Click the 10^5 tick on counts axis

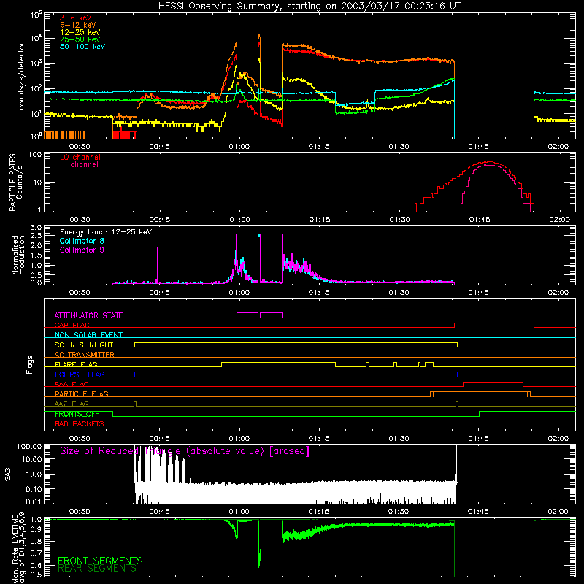point(36,15)
